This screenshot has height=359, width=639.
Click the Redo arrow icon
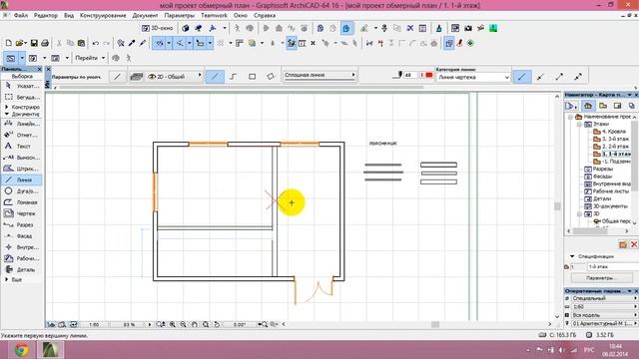107,43
